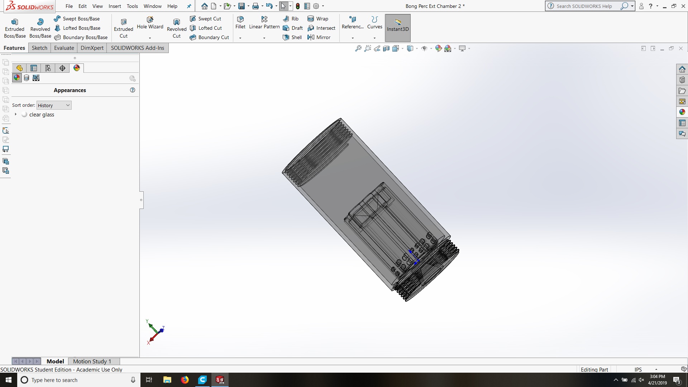Select the clear glass appearance swatch

(x=24, y=114)
